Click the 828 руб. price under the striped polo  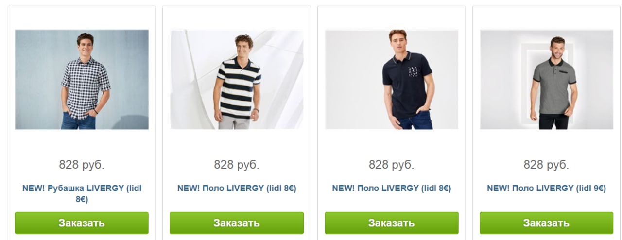tap(237, 165)
